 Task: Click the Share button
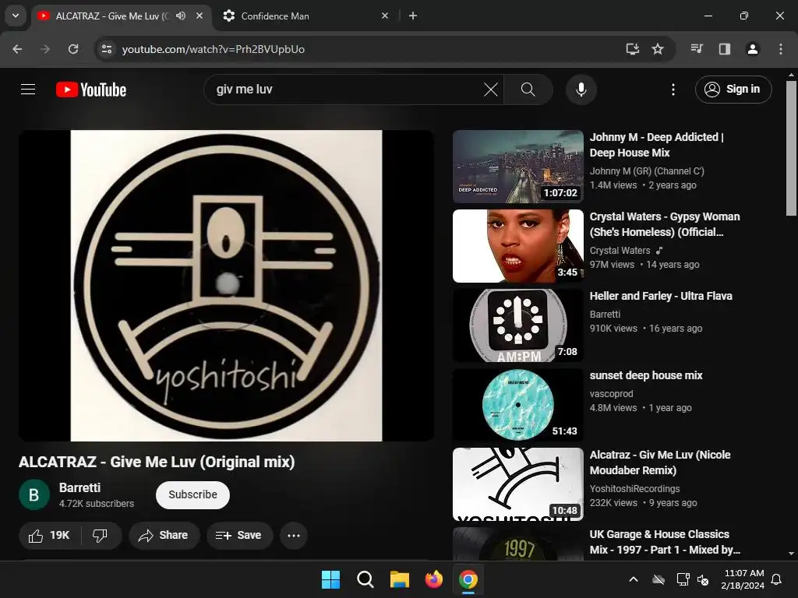tap(164, 535)
